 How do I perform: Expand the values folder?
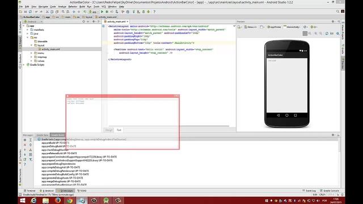coord(32,61)
